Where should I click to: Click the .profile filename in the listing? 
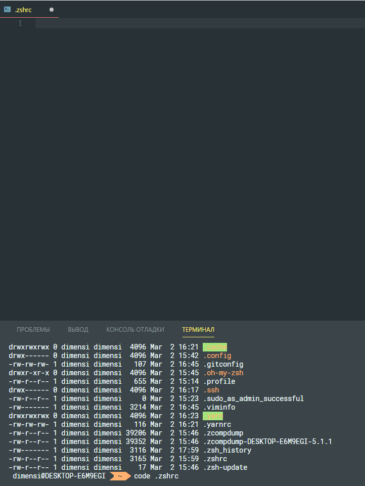219,381
